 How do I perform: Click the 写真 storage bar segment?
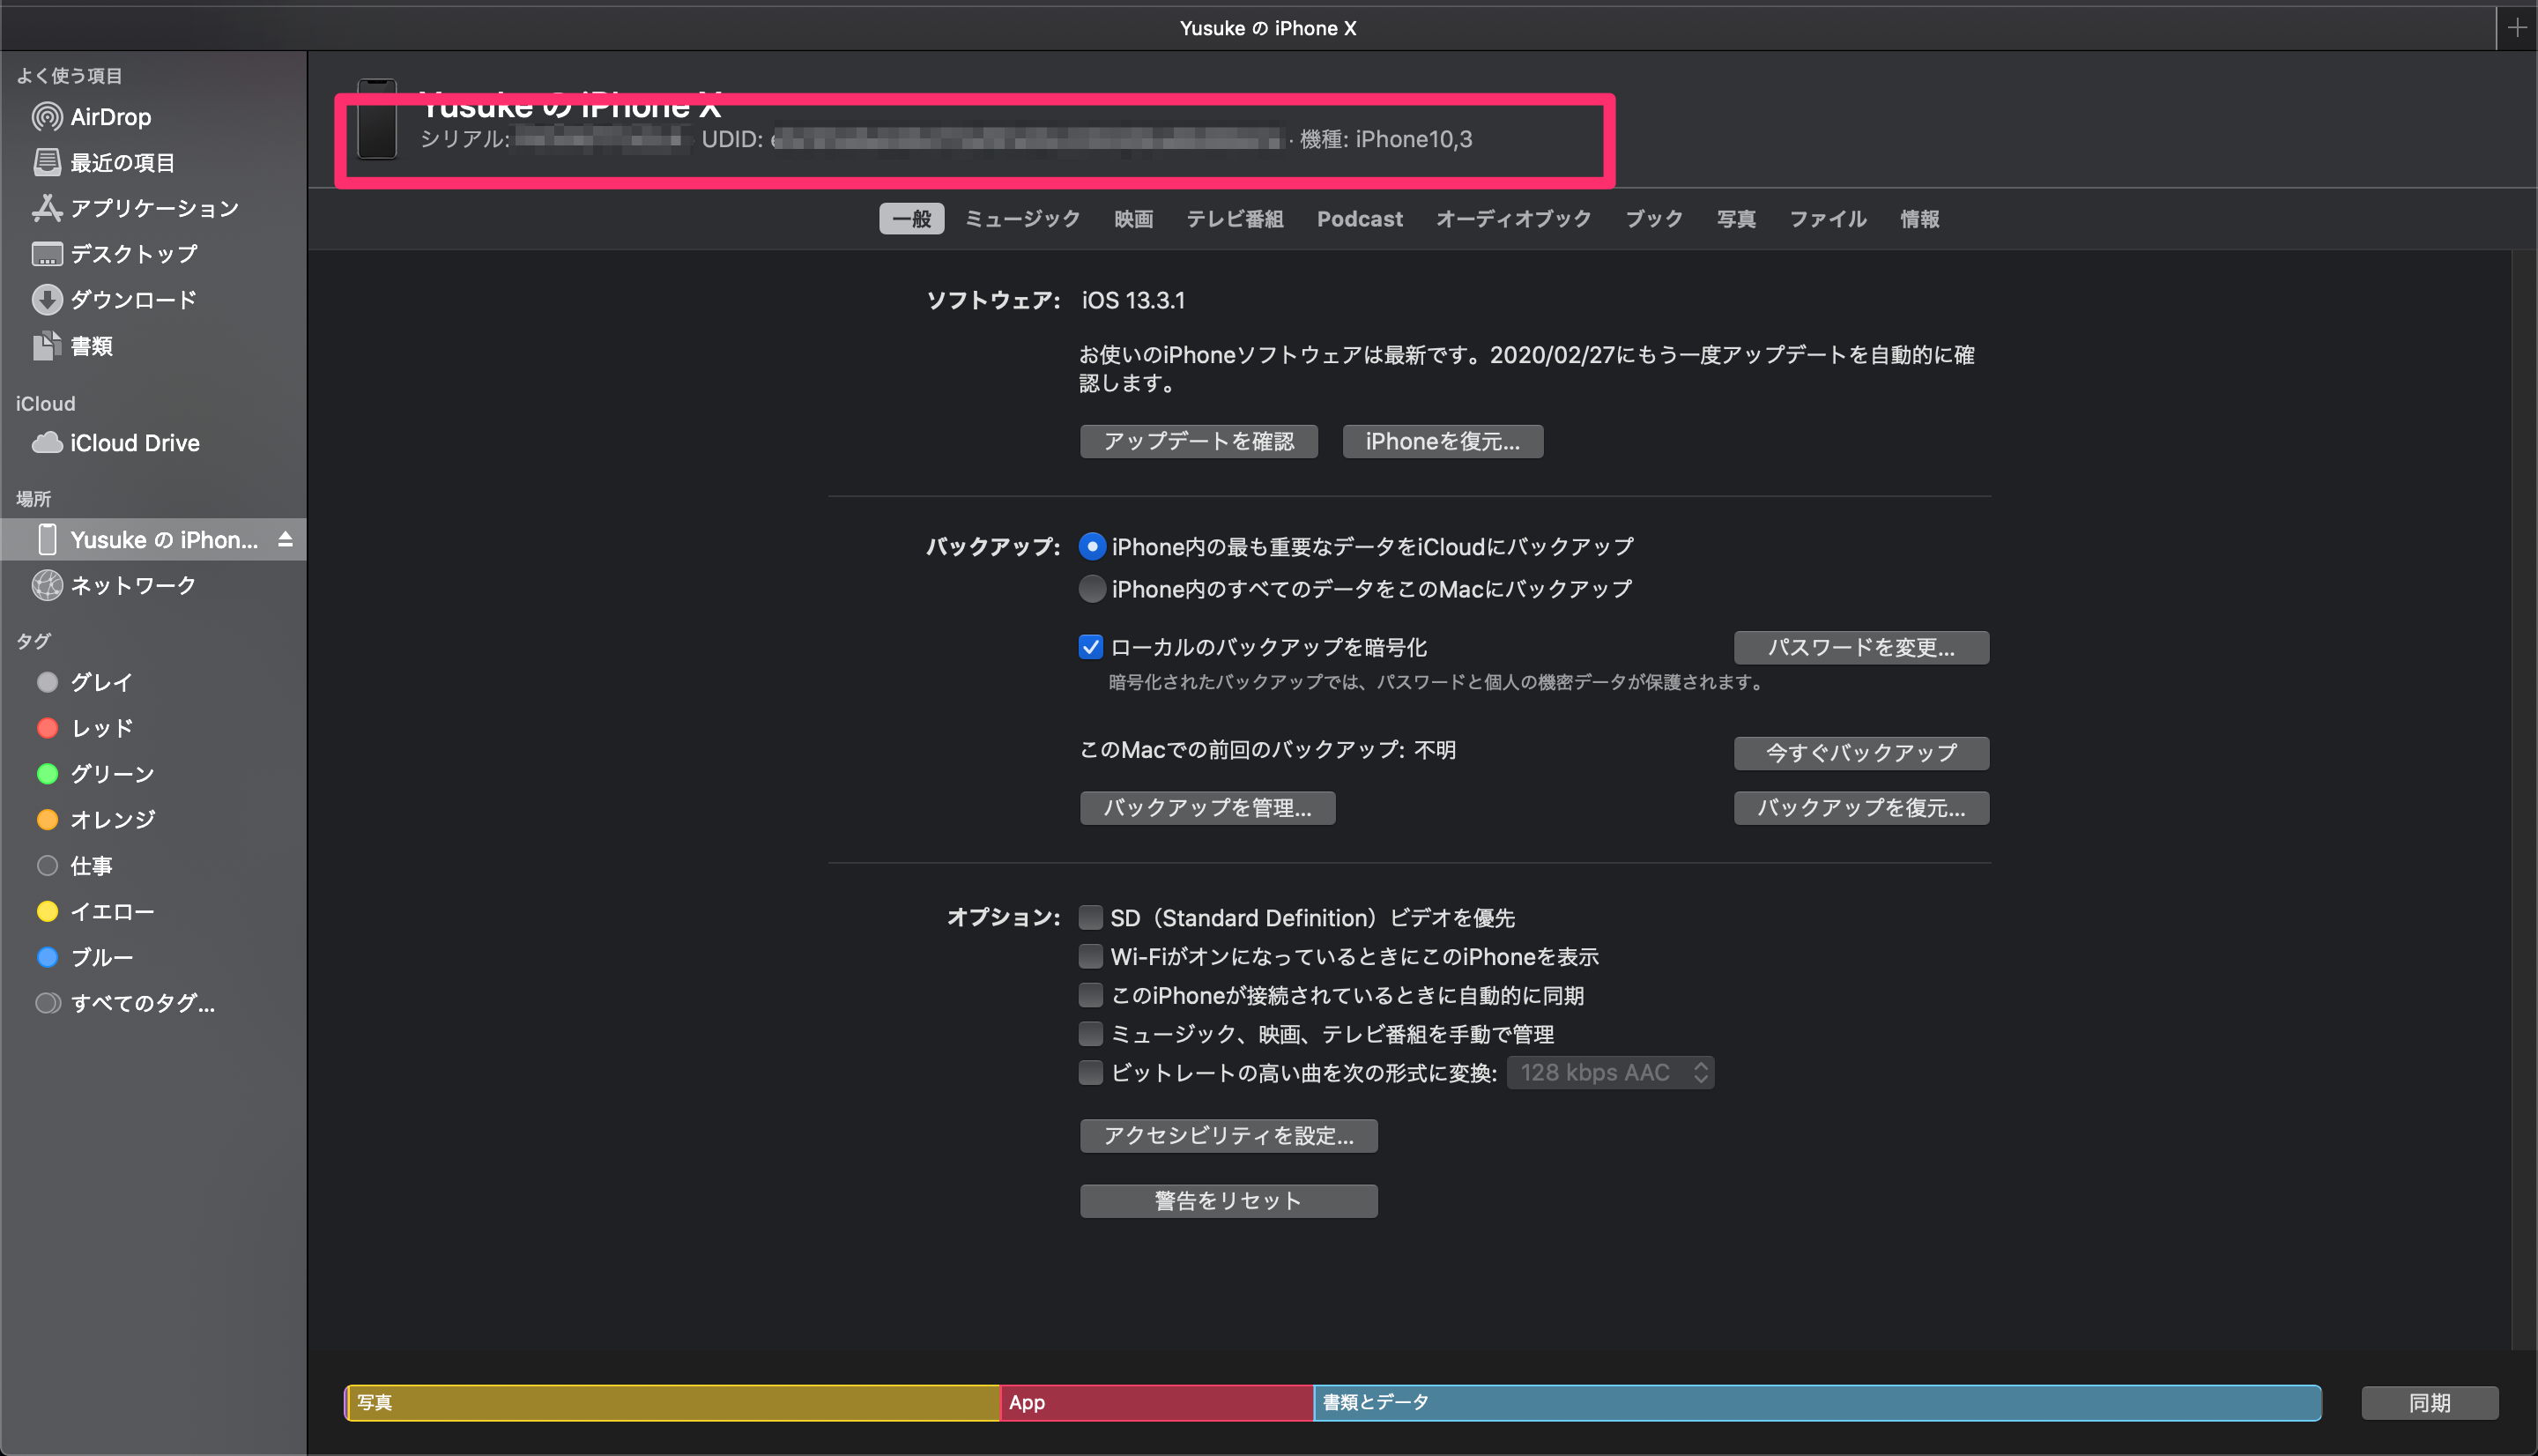(672, 1403)
